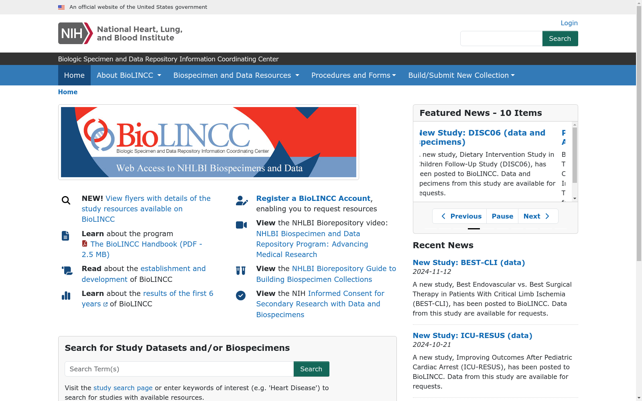Click the scroll icon beside establishment and development
The width and height of the screenshot is (642, 401).
click(x=67, y=271)
